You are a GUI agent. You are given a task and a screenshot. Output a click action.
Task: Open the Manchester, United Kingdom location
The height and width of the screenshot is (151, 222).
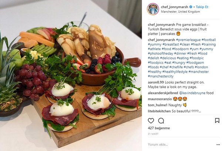[x=181, y=12]
